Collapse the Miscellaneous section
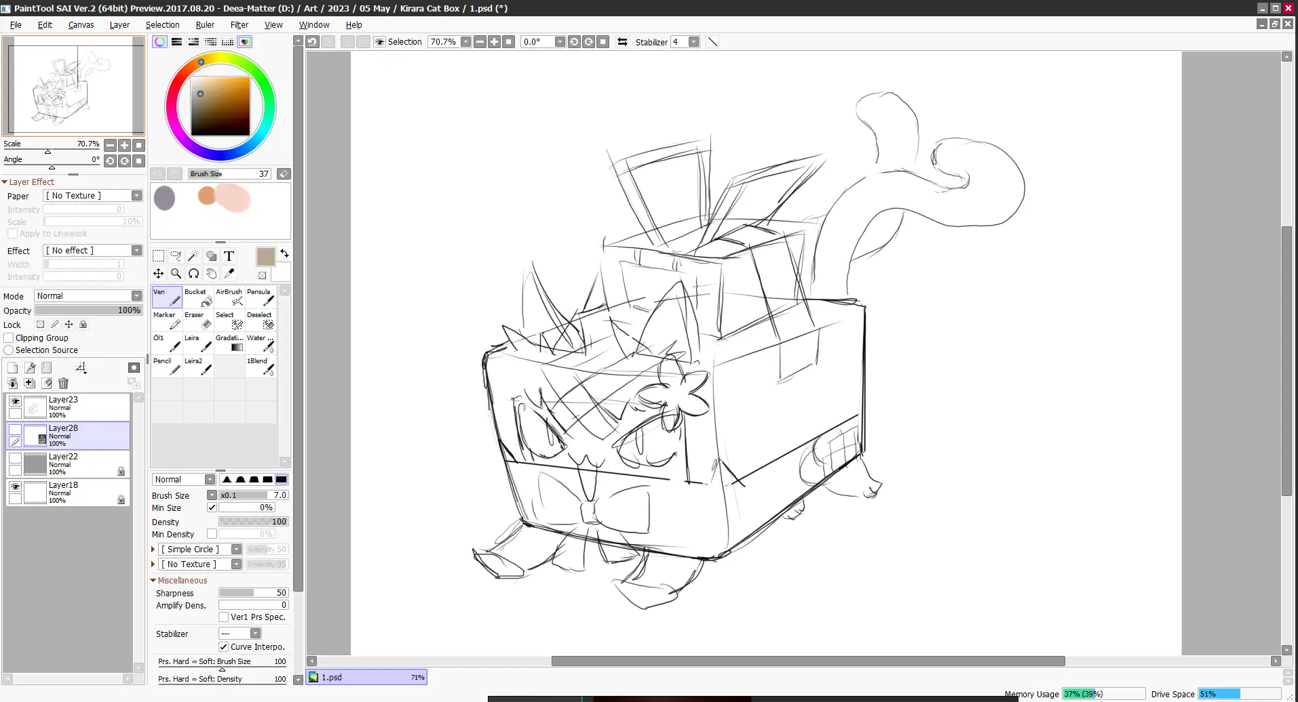Screen dimensions: 1298x702 tap(153, 580)
